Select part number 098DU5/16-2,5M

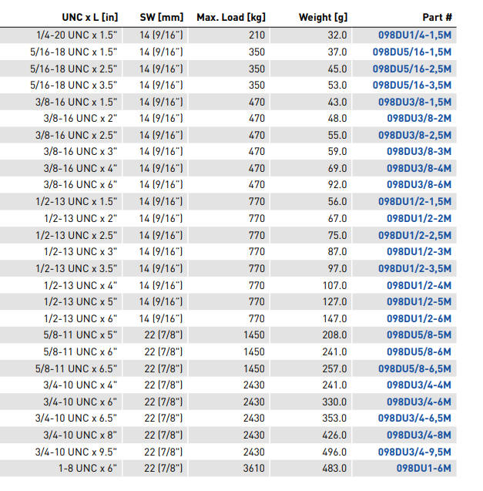tap(411, 69)
